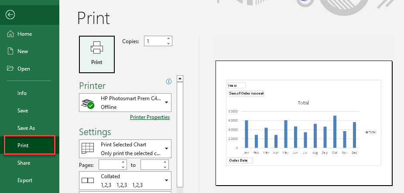Viewport: 404px width, 193px height.
Task: Open the Export menu item
Action: tap(25, 180)
